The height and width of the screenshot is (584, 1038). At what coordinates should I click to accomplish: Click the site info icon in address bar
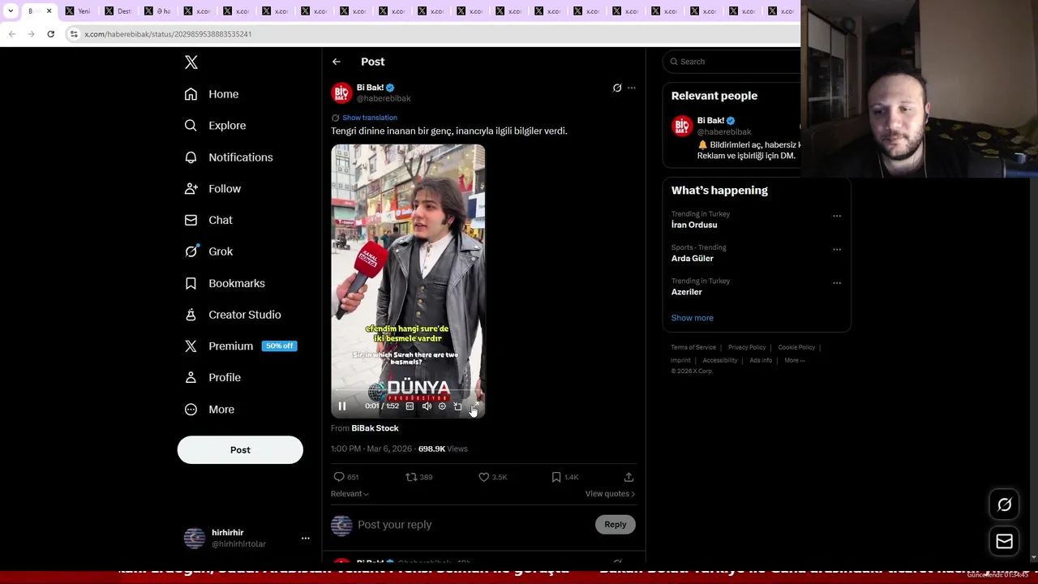74,34
